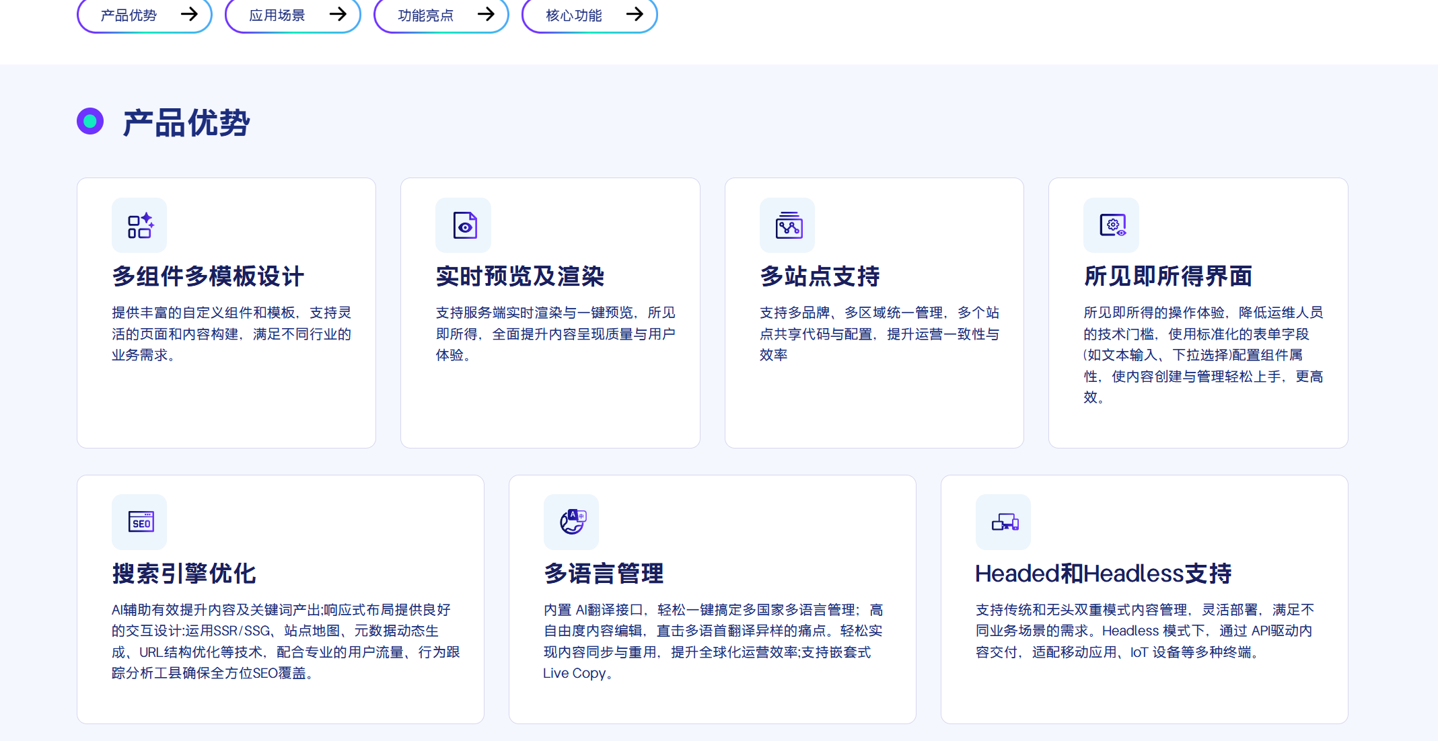
Task: Click the 实时预览及渲染 preview document icon
Action: click(463, 225)
